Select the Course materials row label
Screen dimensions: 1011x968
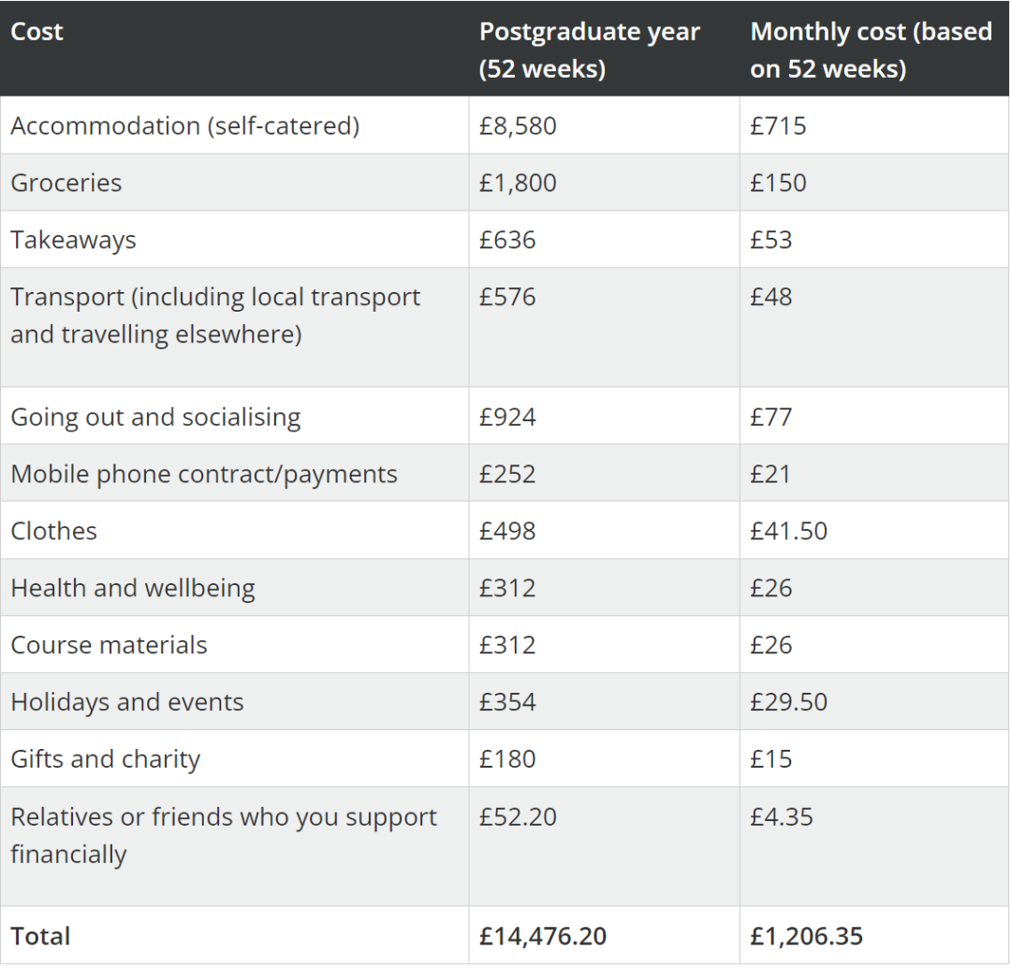pyautogui.click(x=109, y=645)
